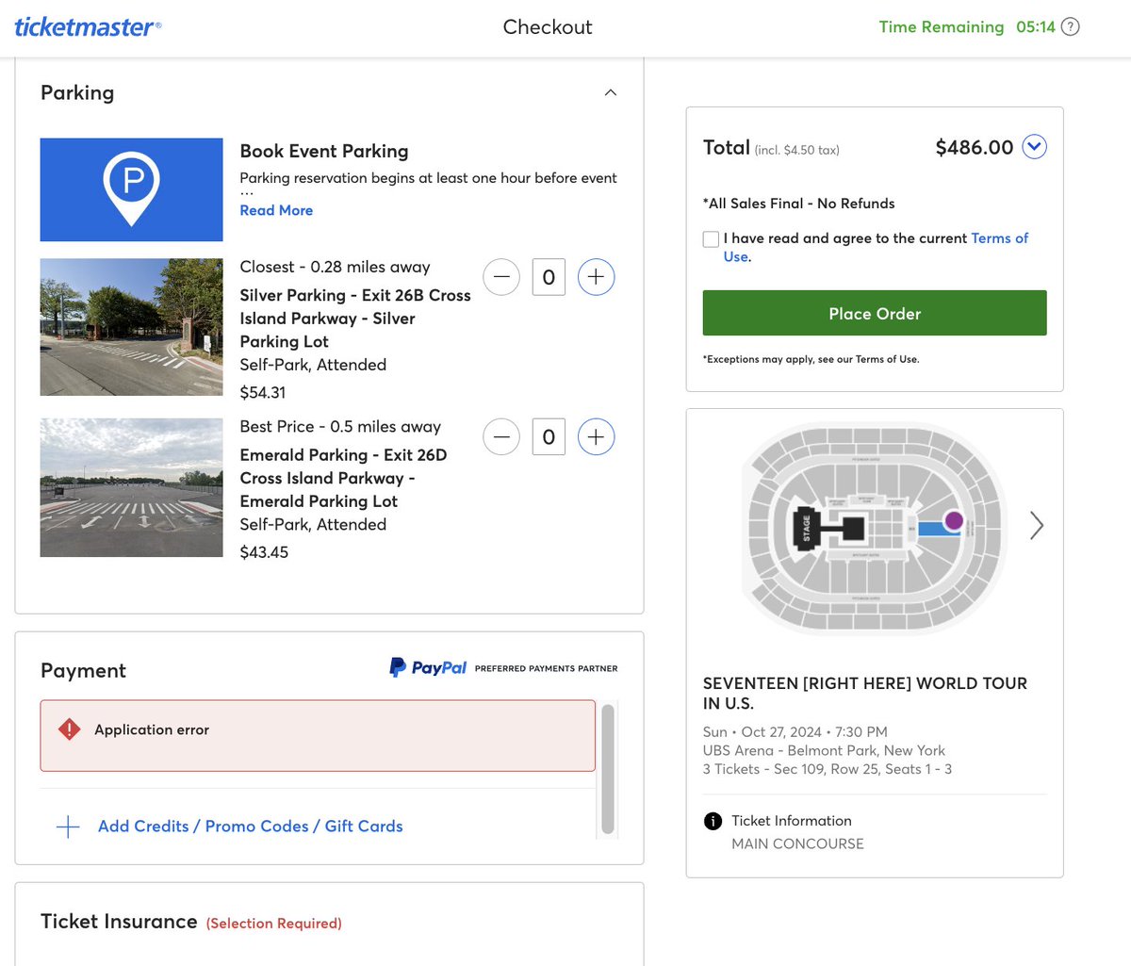Open Read More for event parking
Screen dimensions: 1131x966
tap(276, 210)
